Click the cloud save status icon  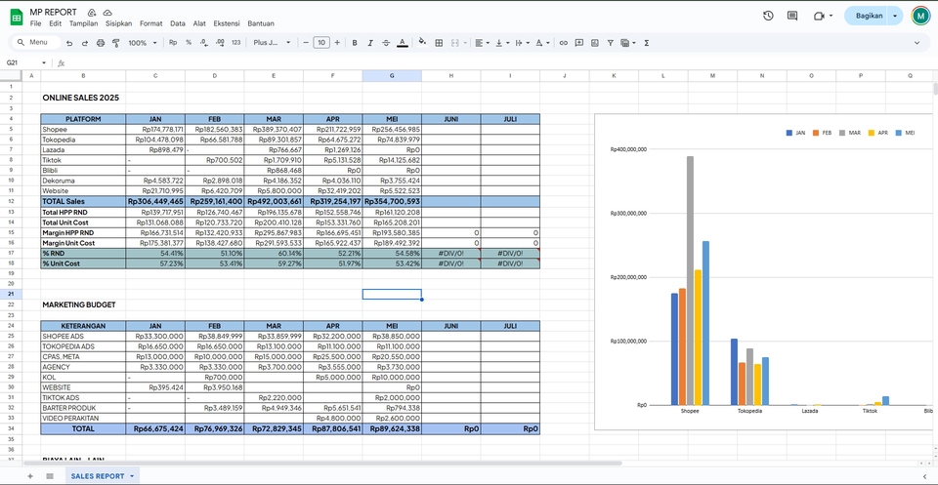pyautogui.click(x=107, y=13)
